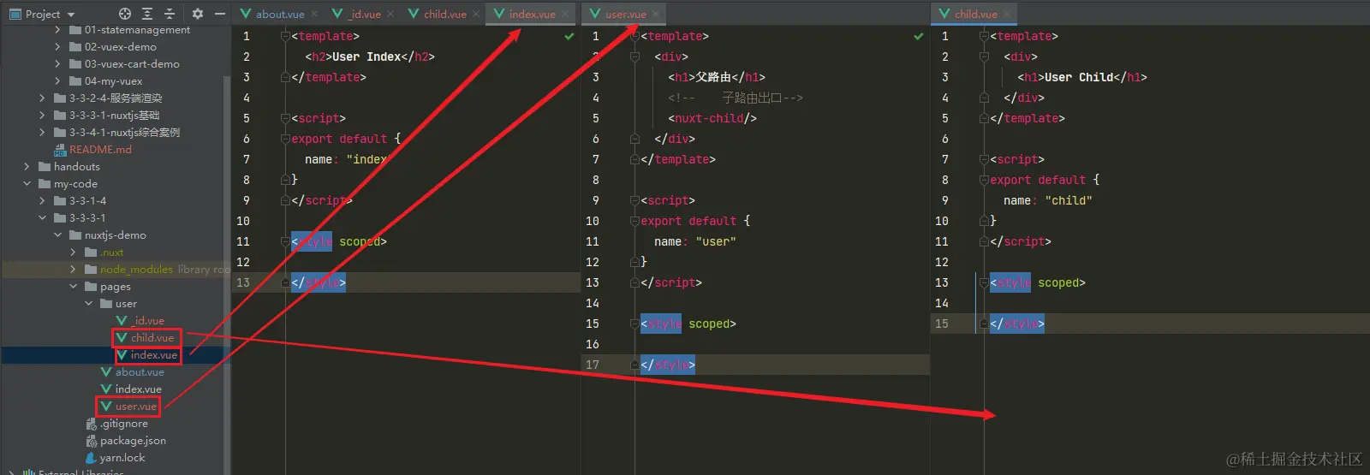Click the select opened file crosshair icon

125,14
